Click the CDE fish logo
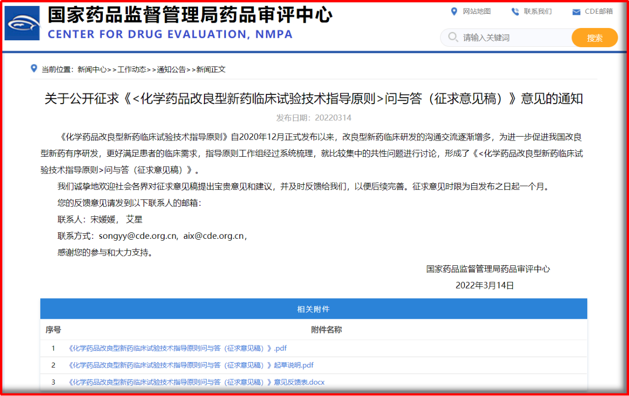The height and width of the screenshot is (396, 629). point(22,23)
